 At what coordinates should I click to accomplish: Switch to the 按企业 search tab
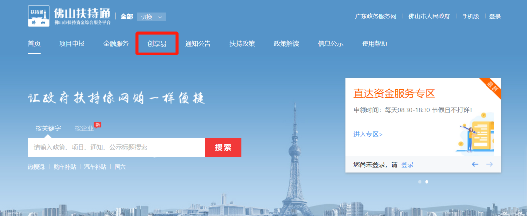pos(84,128)
